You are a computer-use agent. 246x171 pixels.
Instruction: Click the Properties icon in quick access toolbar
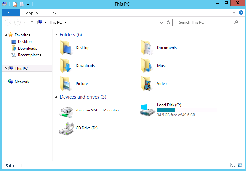14,4
